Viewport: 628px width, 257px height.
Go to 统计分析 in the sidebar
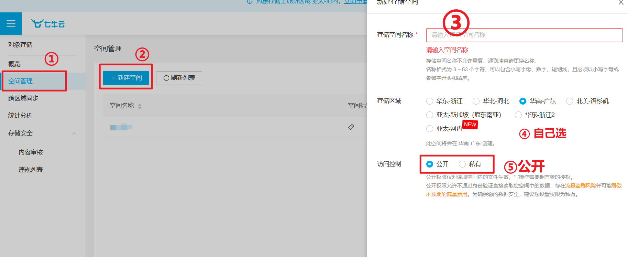[20, 116]
